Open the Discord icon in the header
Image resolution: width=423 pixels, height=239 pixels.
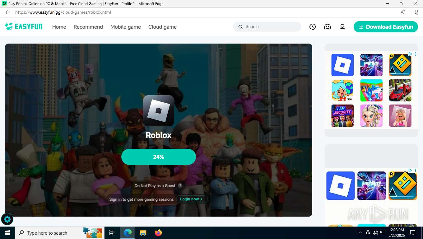click(x=328, y=27)
